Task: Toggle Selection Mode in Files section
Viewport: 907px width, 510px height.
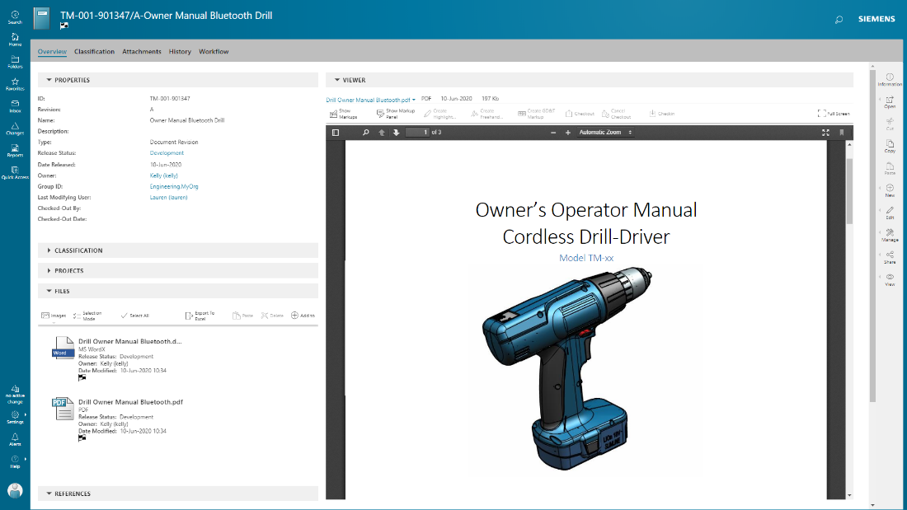Action: tap(87, 316)
